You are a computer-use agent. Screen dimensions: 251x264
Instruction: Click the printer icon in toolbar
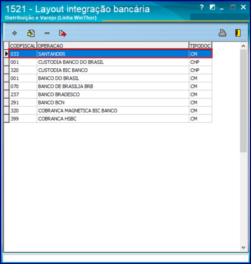pos(222,33)
